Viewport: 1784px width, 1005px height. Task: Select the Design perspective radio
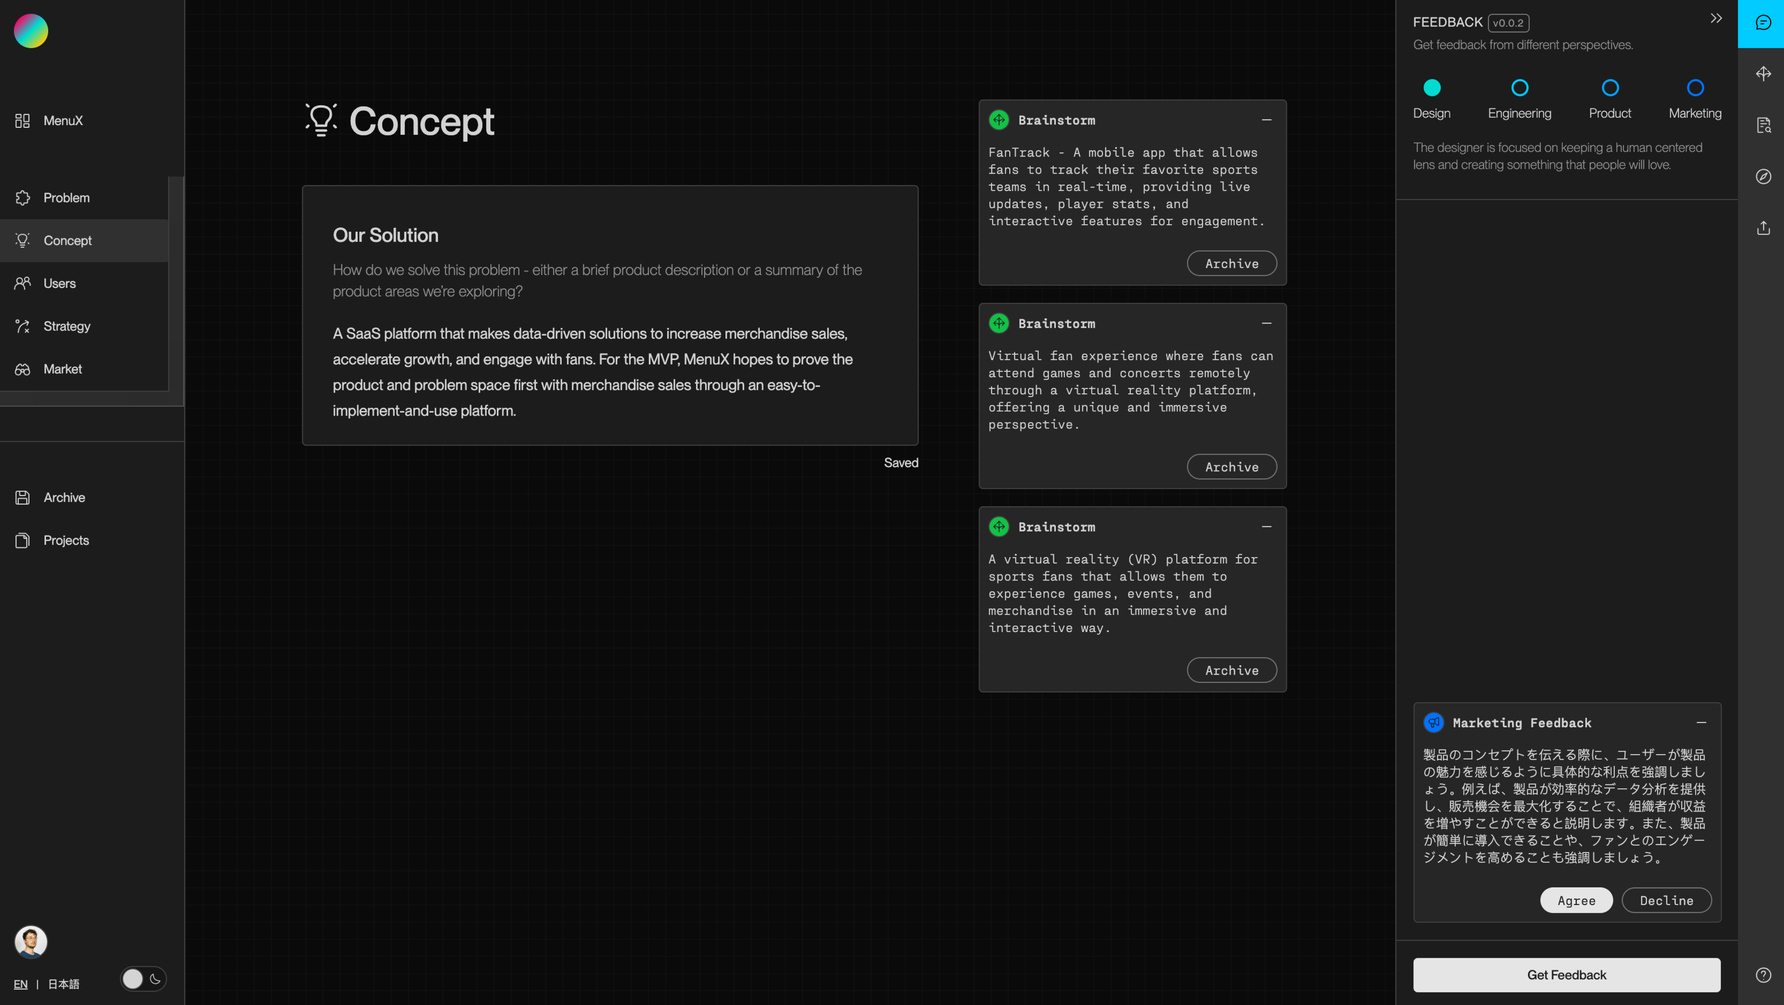[1432, 88]
